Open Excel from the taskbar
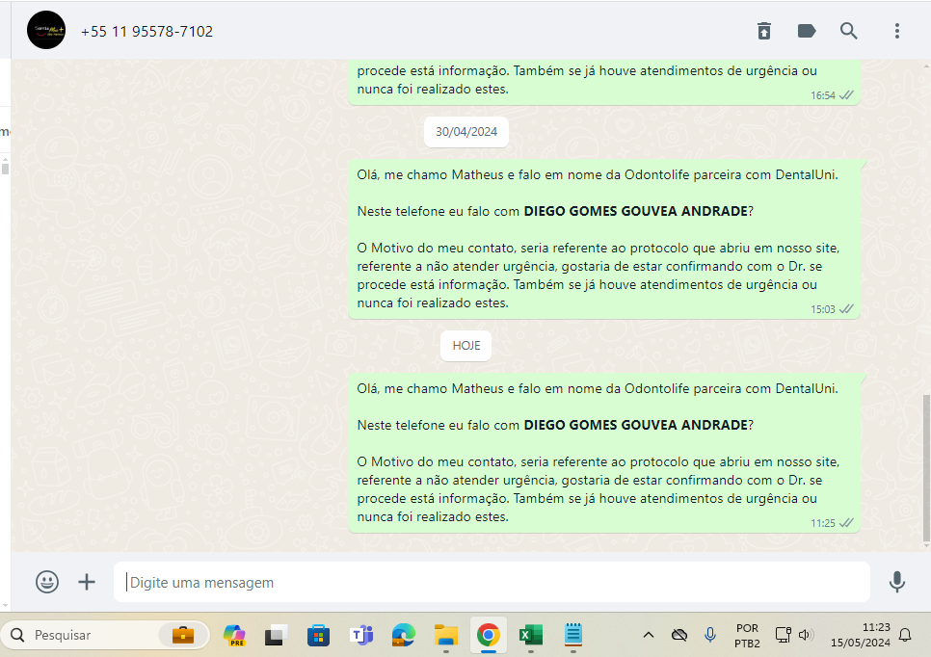The image size is (931, 657). [x=531, y=635]
